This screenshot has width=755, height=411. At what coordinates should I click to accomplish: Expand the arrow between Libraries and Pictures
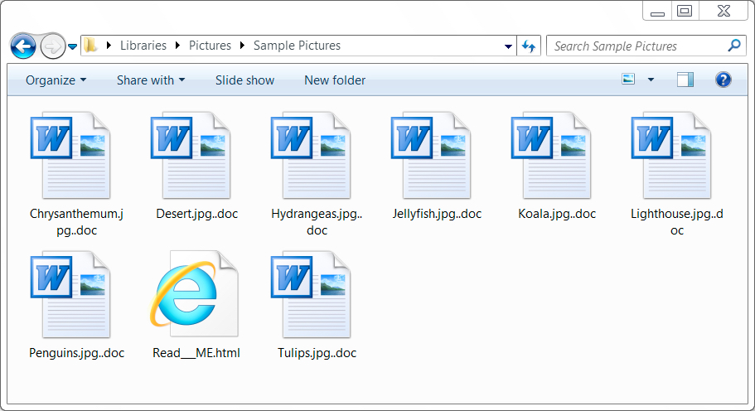tap(177, 46)
